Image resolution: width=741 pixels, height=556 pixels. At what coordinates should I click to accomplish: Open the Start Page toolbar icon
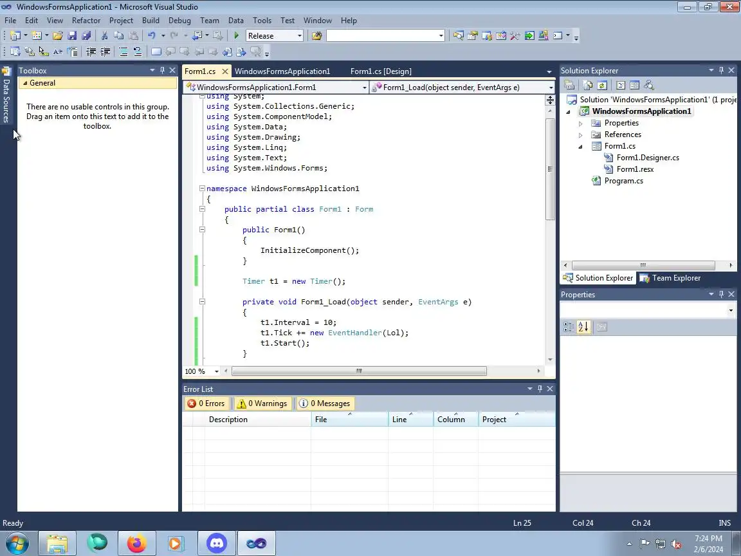pos(529,35)
